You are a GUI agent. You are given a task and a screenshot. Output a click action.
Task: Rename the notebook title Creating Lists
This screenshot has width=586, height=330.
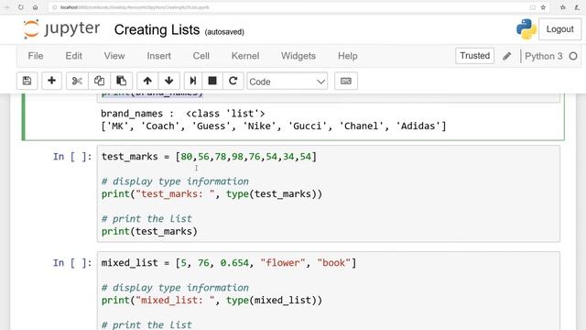[x=157, y=30]
